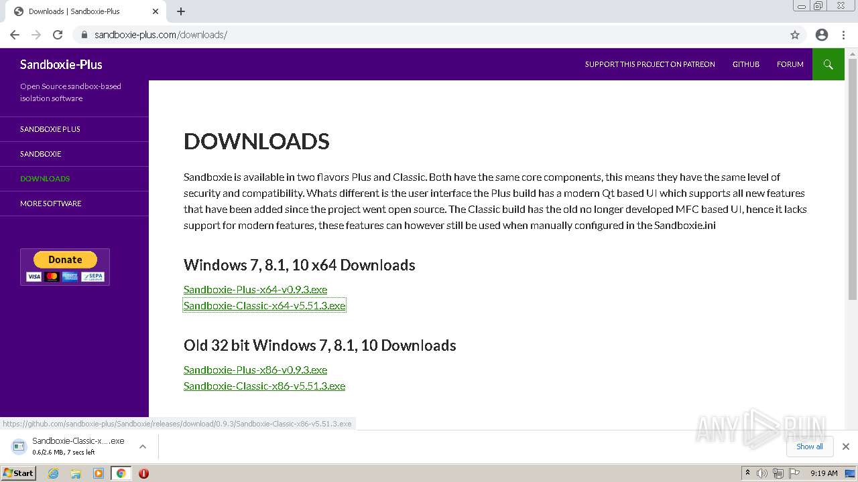Image resolution: width=858 pixels, height=482 pixels.
Task: Open the Chrome profile avatar icon
Action: tap(822, 35)
